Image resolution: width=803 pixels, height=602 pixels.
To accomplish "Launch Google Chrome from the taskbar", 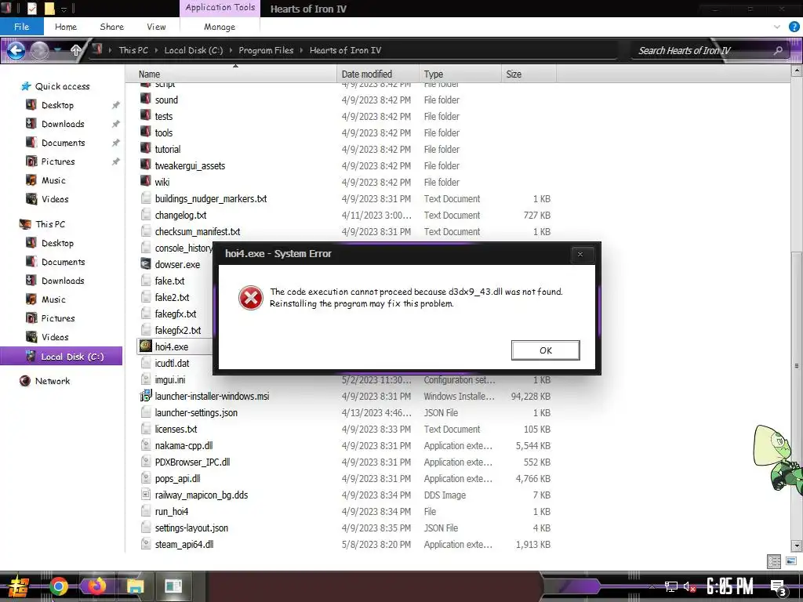I will click(59, 586).
